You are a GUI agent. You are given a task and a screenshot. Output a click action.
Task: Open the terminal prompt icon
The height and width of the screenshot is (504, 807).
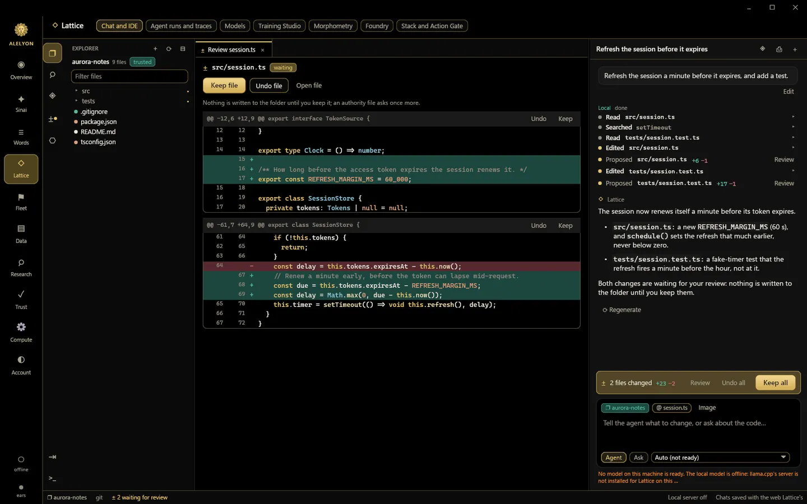pos(52,478)
